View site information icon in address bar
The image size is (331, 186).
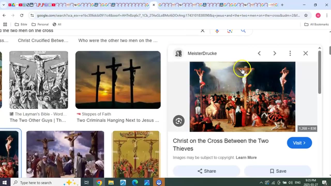pos(32,16)
